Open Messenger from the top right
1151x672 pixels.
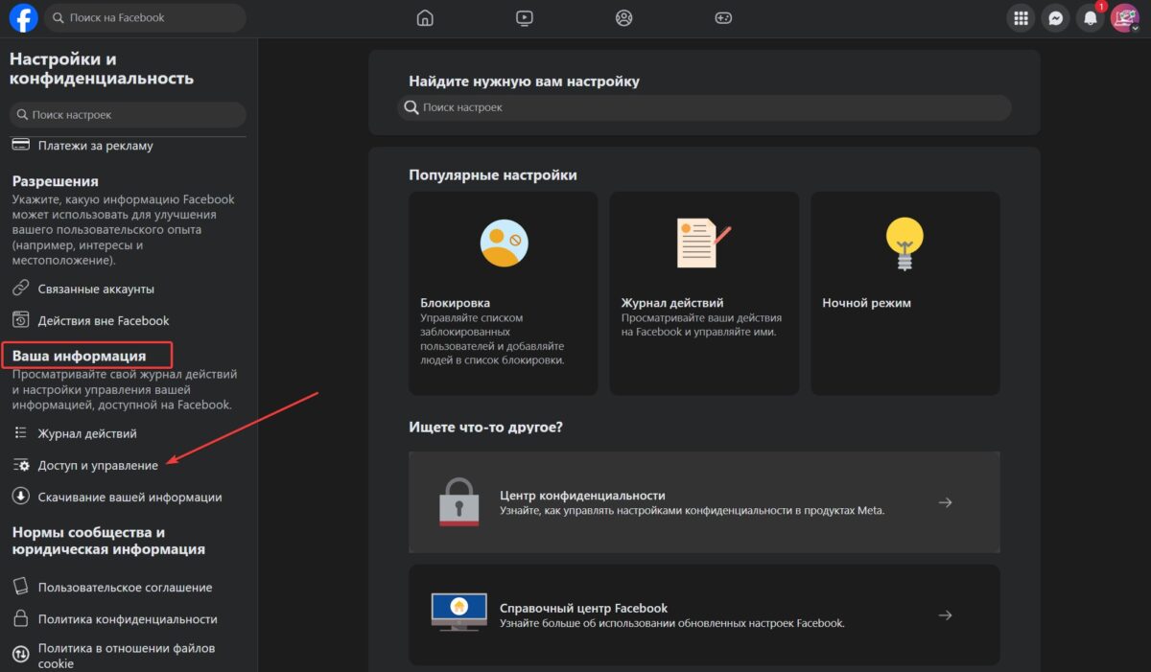click(1055, 17)
